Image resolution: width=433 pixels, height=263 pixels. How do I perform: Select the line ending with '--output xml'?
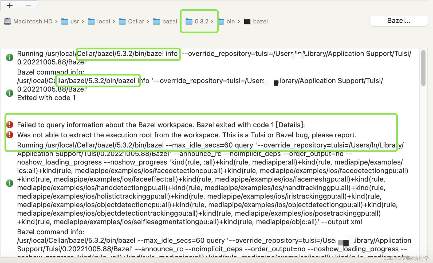coord(190,222)
